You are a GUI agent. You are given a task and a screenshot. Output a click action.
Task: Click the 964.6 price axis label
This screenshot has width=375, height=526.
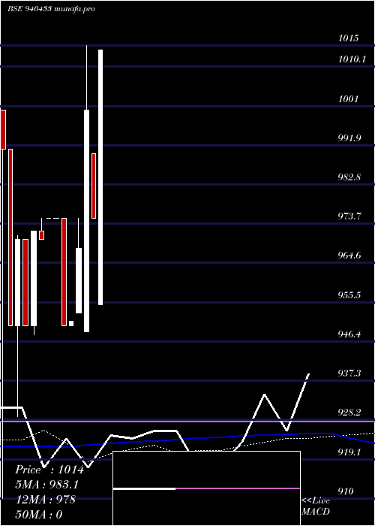(349, 255)
